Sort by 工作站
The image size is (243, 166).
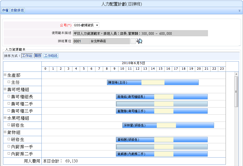pos(27,56)
